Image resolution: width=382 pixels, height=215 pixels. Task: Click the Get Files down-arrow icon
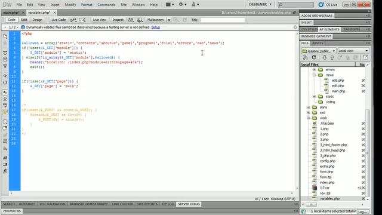click(x=325, y=57)
